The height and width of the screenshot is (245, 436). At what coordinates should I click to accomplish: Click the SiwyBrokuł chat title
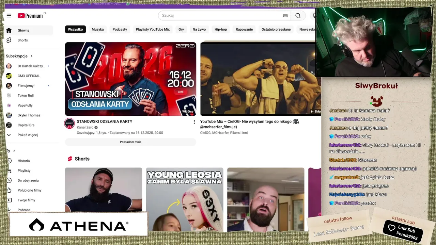coord(376,86)
